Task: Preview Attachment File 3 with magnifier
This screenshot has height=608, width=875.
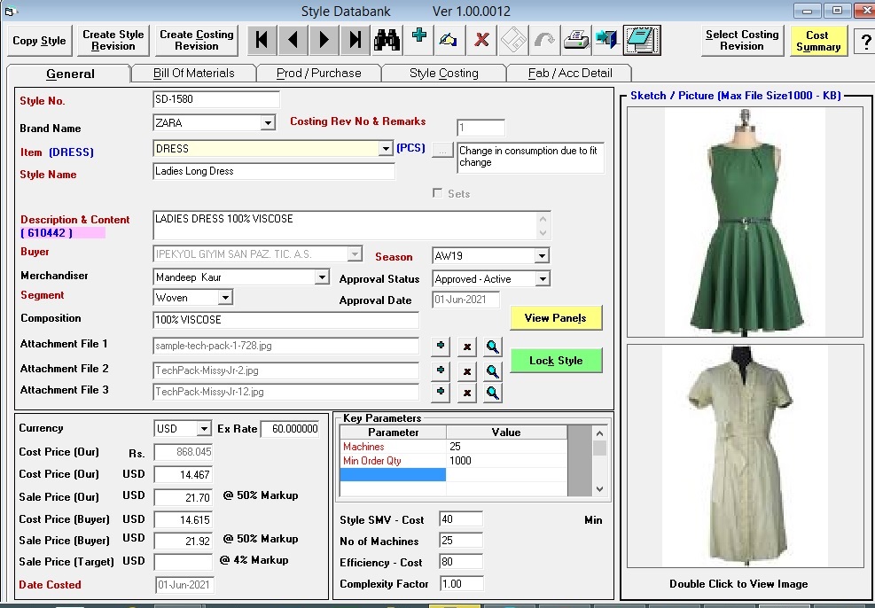Action: pos(493,392)
